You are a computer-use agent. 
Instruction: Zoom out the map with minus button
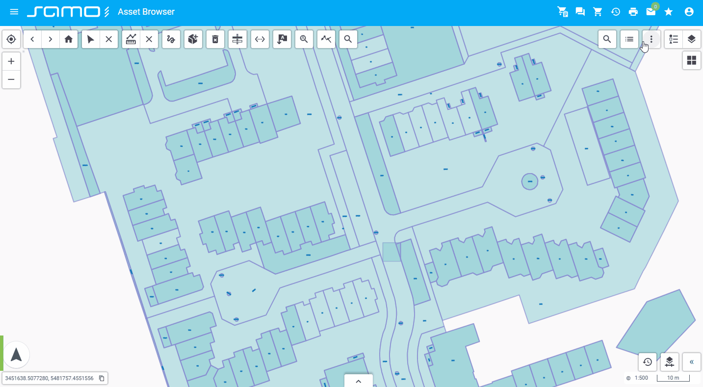tap(11, 79)
